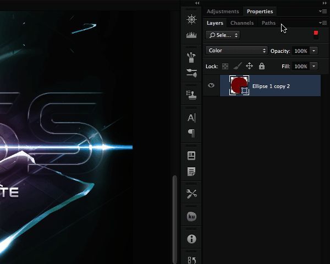The image size is (330, 264).
Task: Open the Tool Presets wrench icon
Action: pyautogui.click(x=191, y=194)
